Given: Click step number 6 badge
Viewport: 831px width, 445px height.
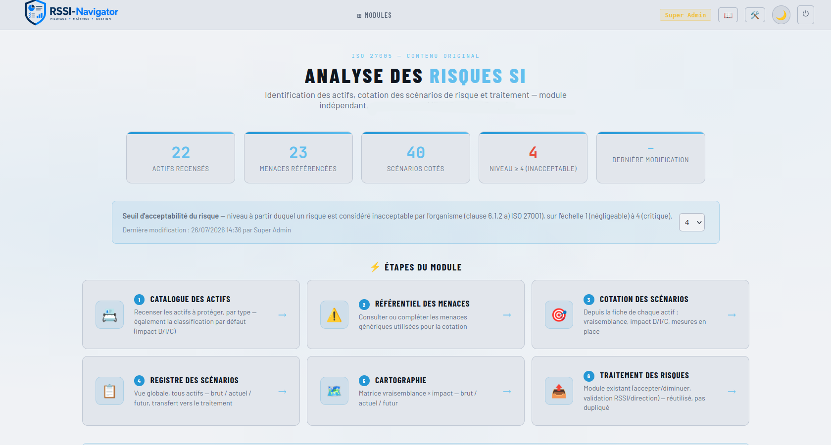Looking at the screenshot, I should (x=588, y=376).
